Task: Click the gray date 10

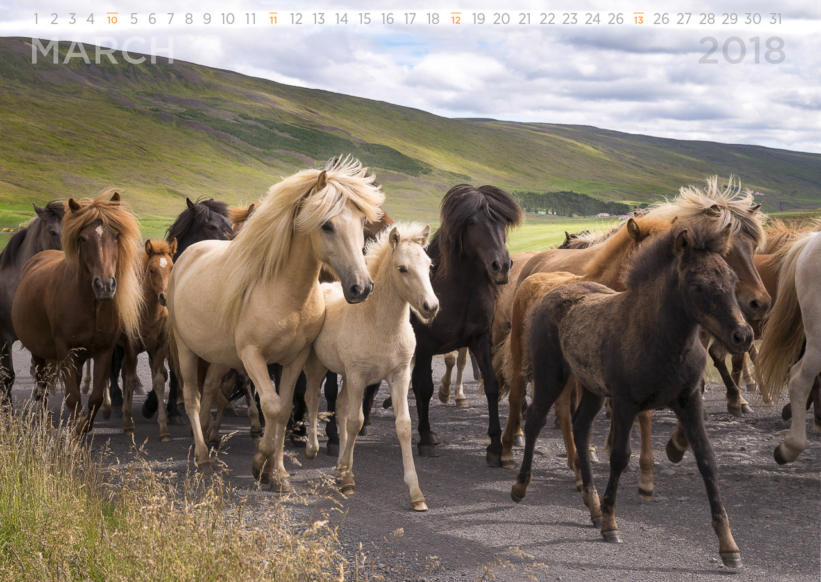Action: 228,19
